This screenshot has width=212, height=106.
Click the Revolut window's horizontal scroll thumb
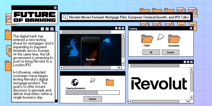[x=156, y=101]
